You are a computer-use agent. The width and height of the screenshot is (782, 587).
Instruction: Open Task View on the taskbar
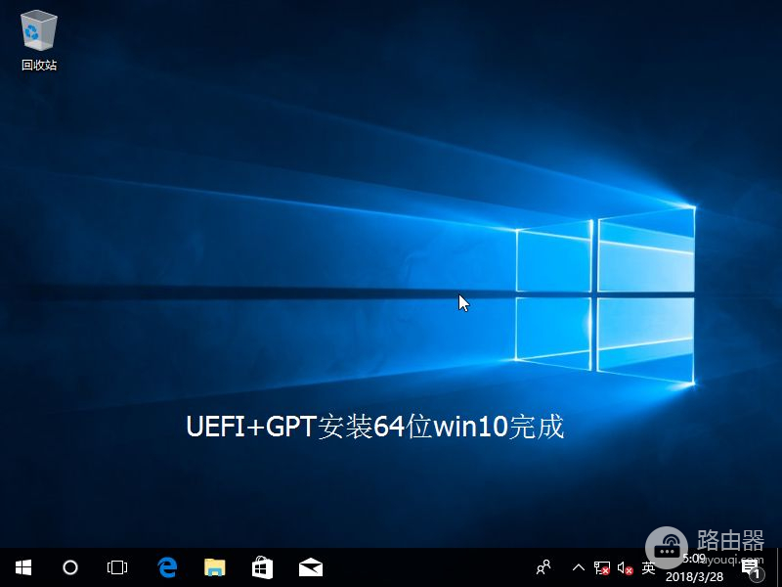117,567
